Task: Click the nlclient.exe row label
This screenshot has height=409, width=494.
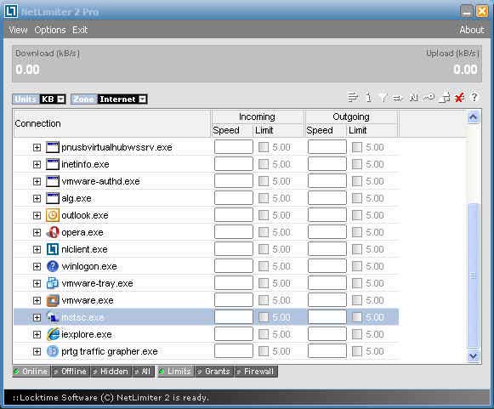Action: coord(84,249)
